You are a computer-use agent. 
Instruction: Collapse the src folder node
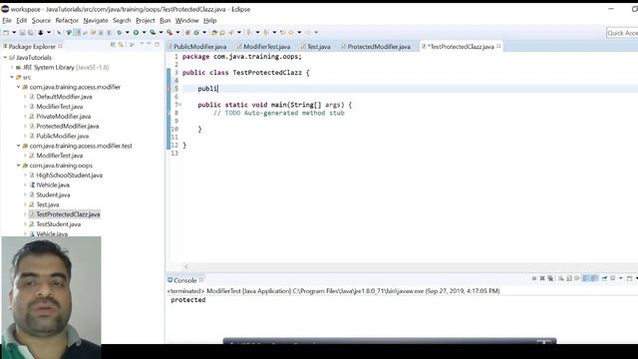tap(12, 77)
